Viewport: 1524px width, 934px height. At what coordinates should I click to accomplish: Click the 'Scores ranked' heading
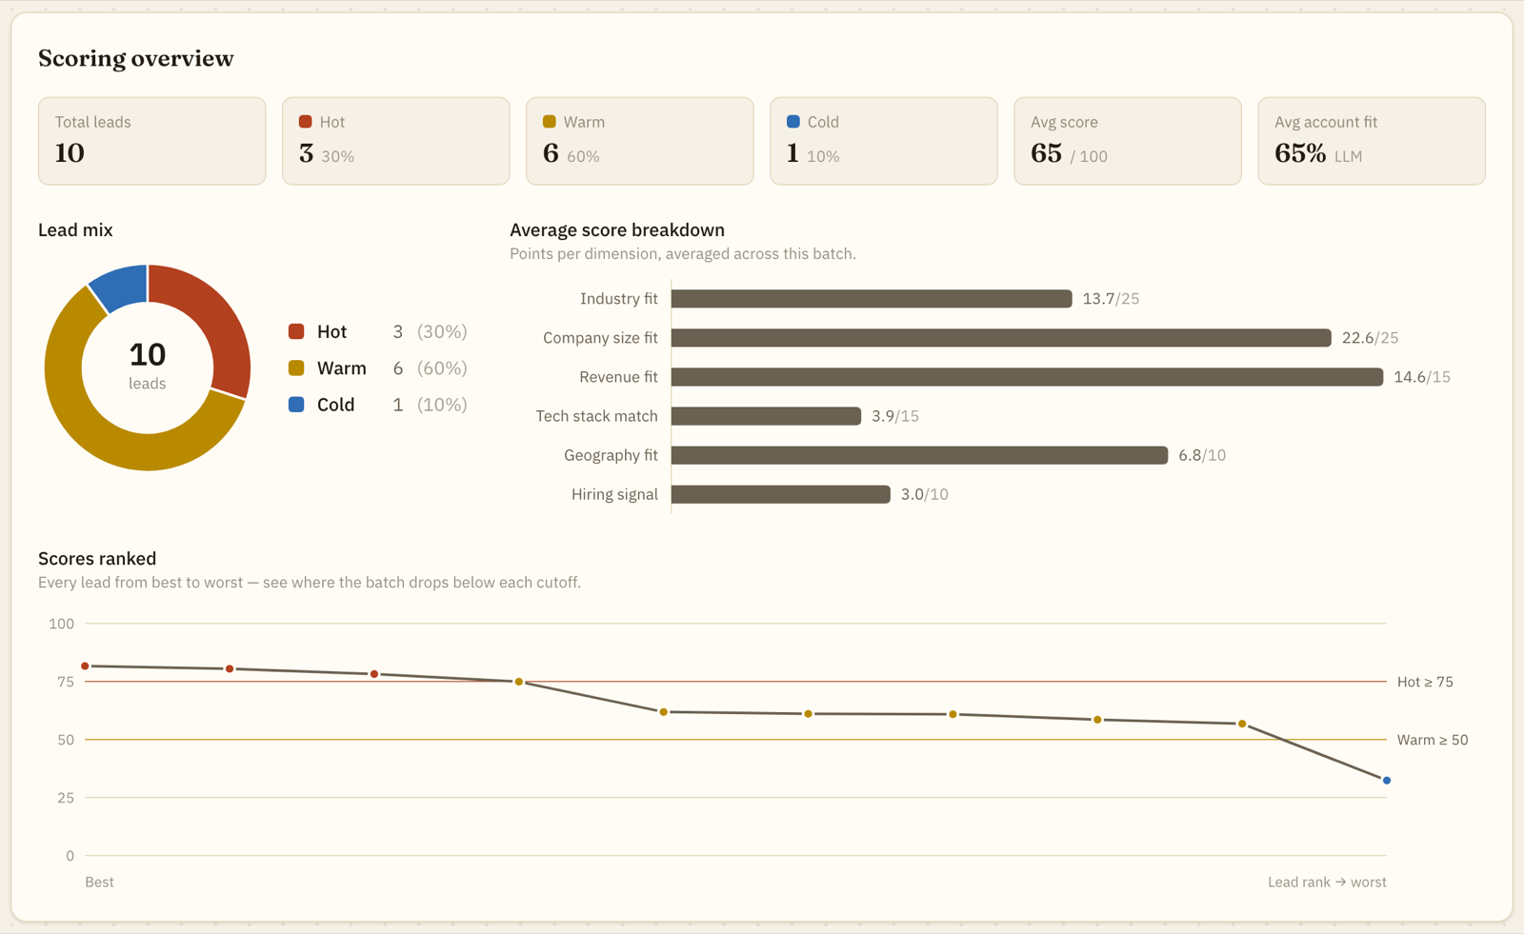click(x=97, y=559)
